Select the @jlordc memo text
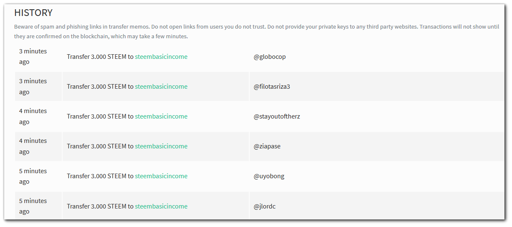512x227 pixels. coord(264,206)
